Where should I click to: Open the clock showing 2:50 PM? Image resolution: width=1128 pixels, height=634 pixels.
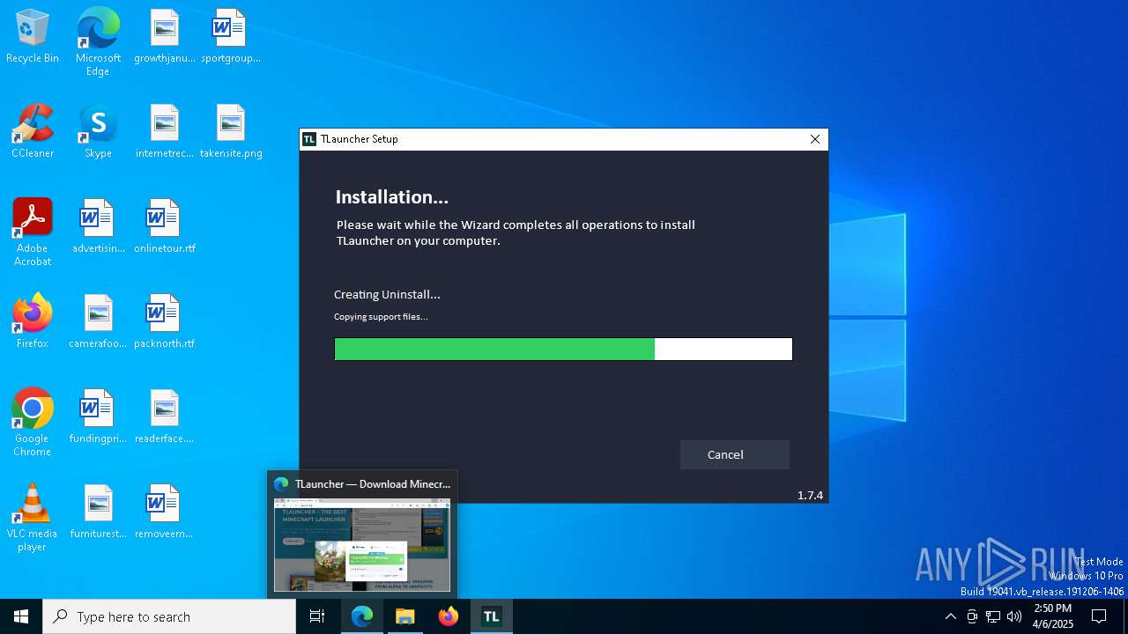(x=1053, y=616)
